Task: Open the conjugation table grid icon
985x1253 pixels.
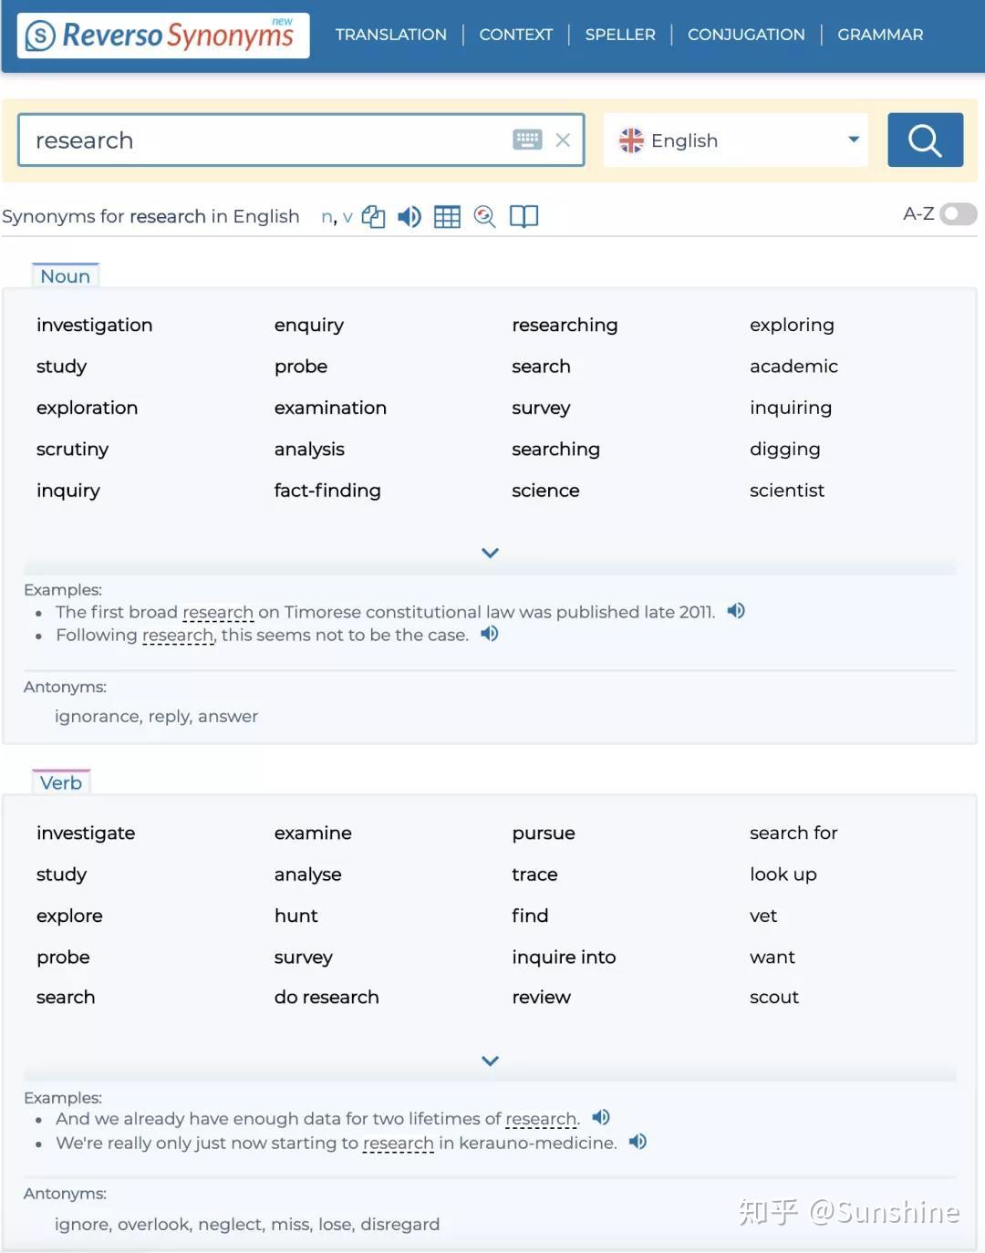Action: click(x=447, y=216)
